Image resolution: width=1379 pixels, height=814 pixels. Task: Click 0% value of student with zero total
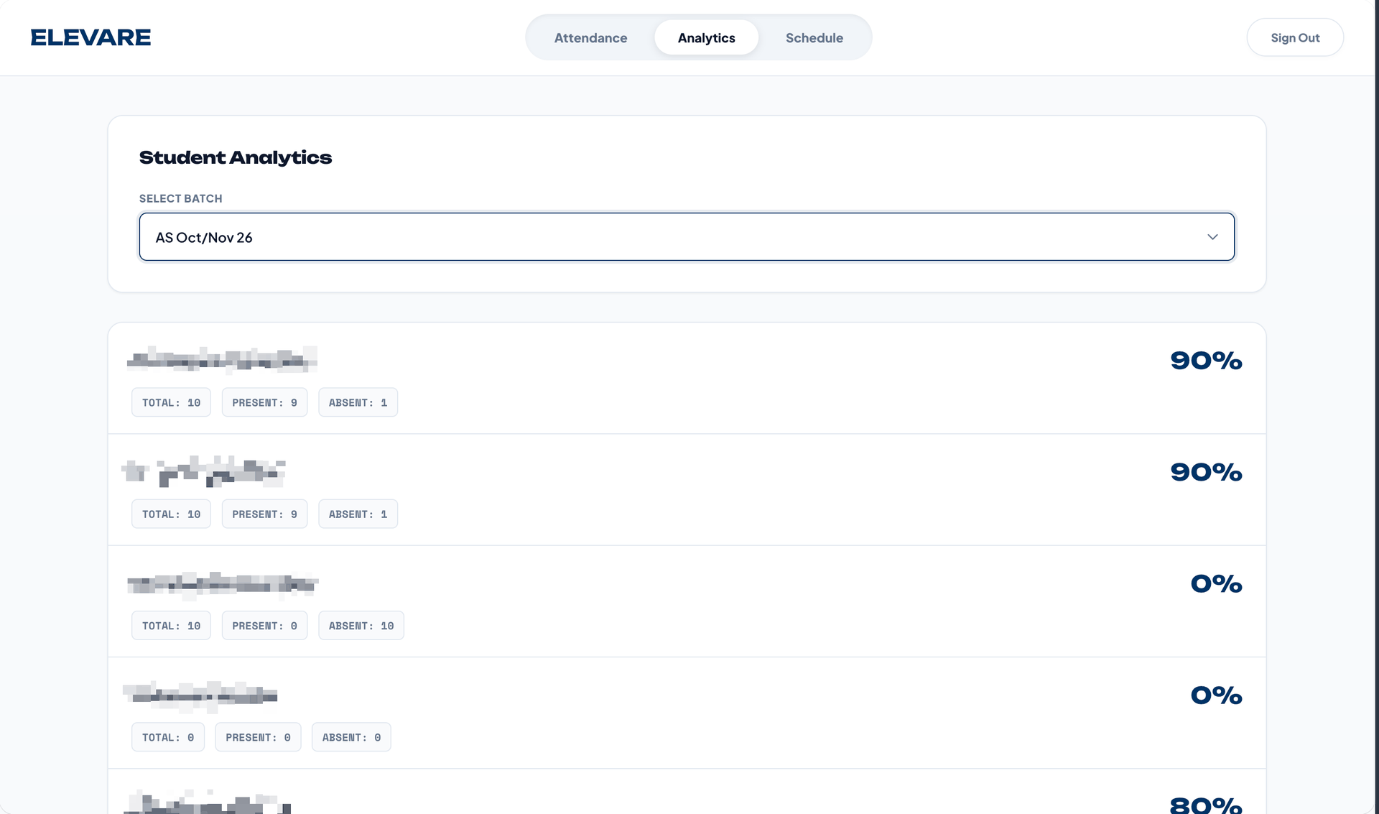[1216, 695]
